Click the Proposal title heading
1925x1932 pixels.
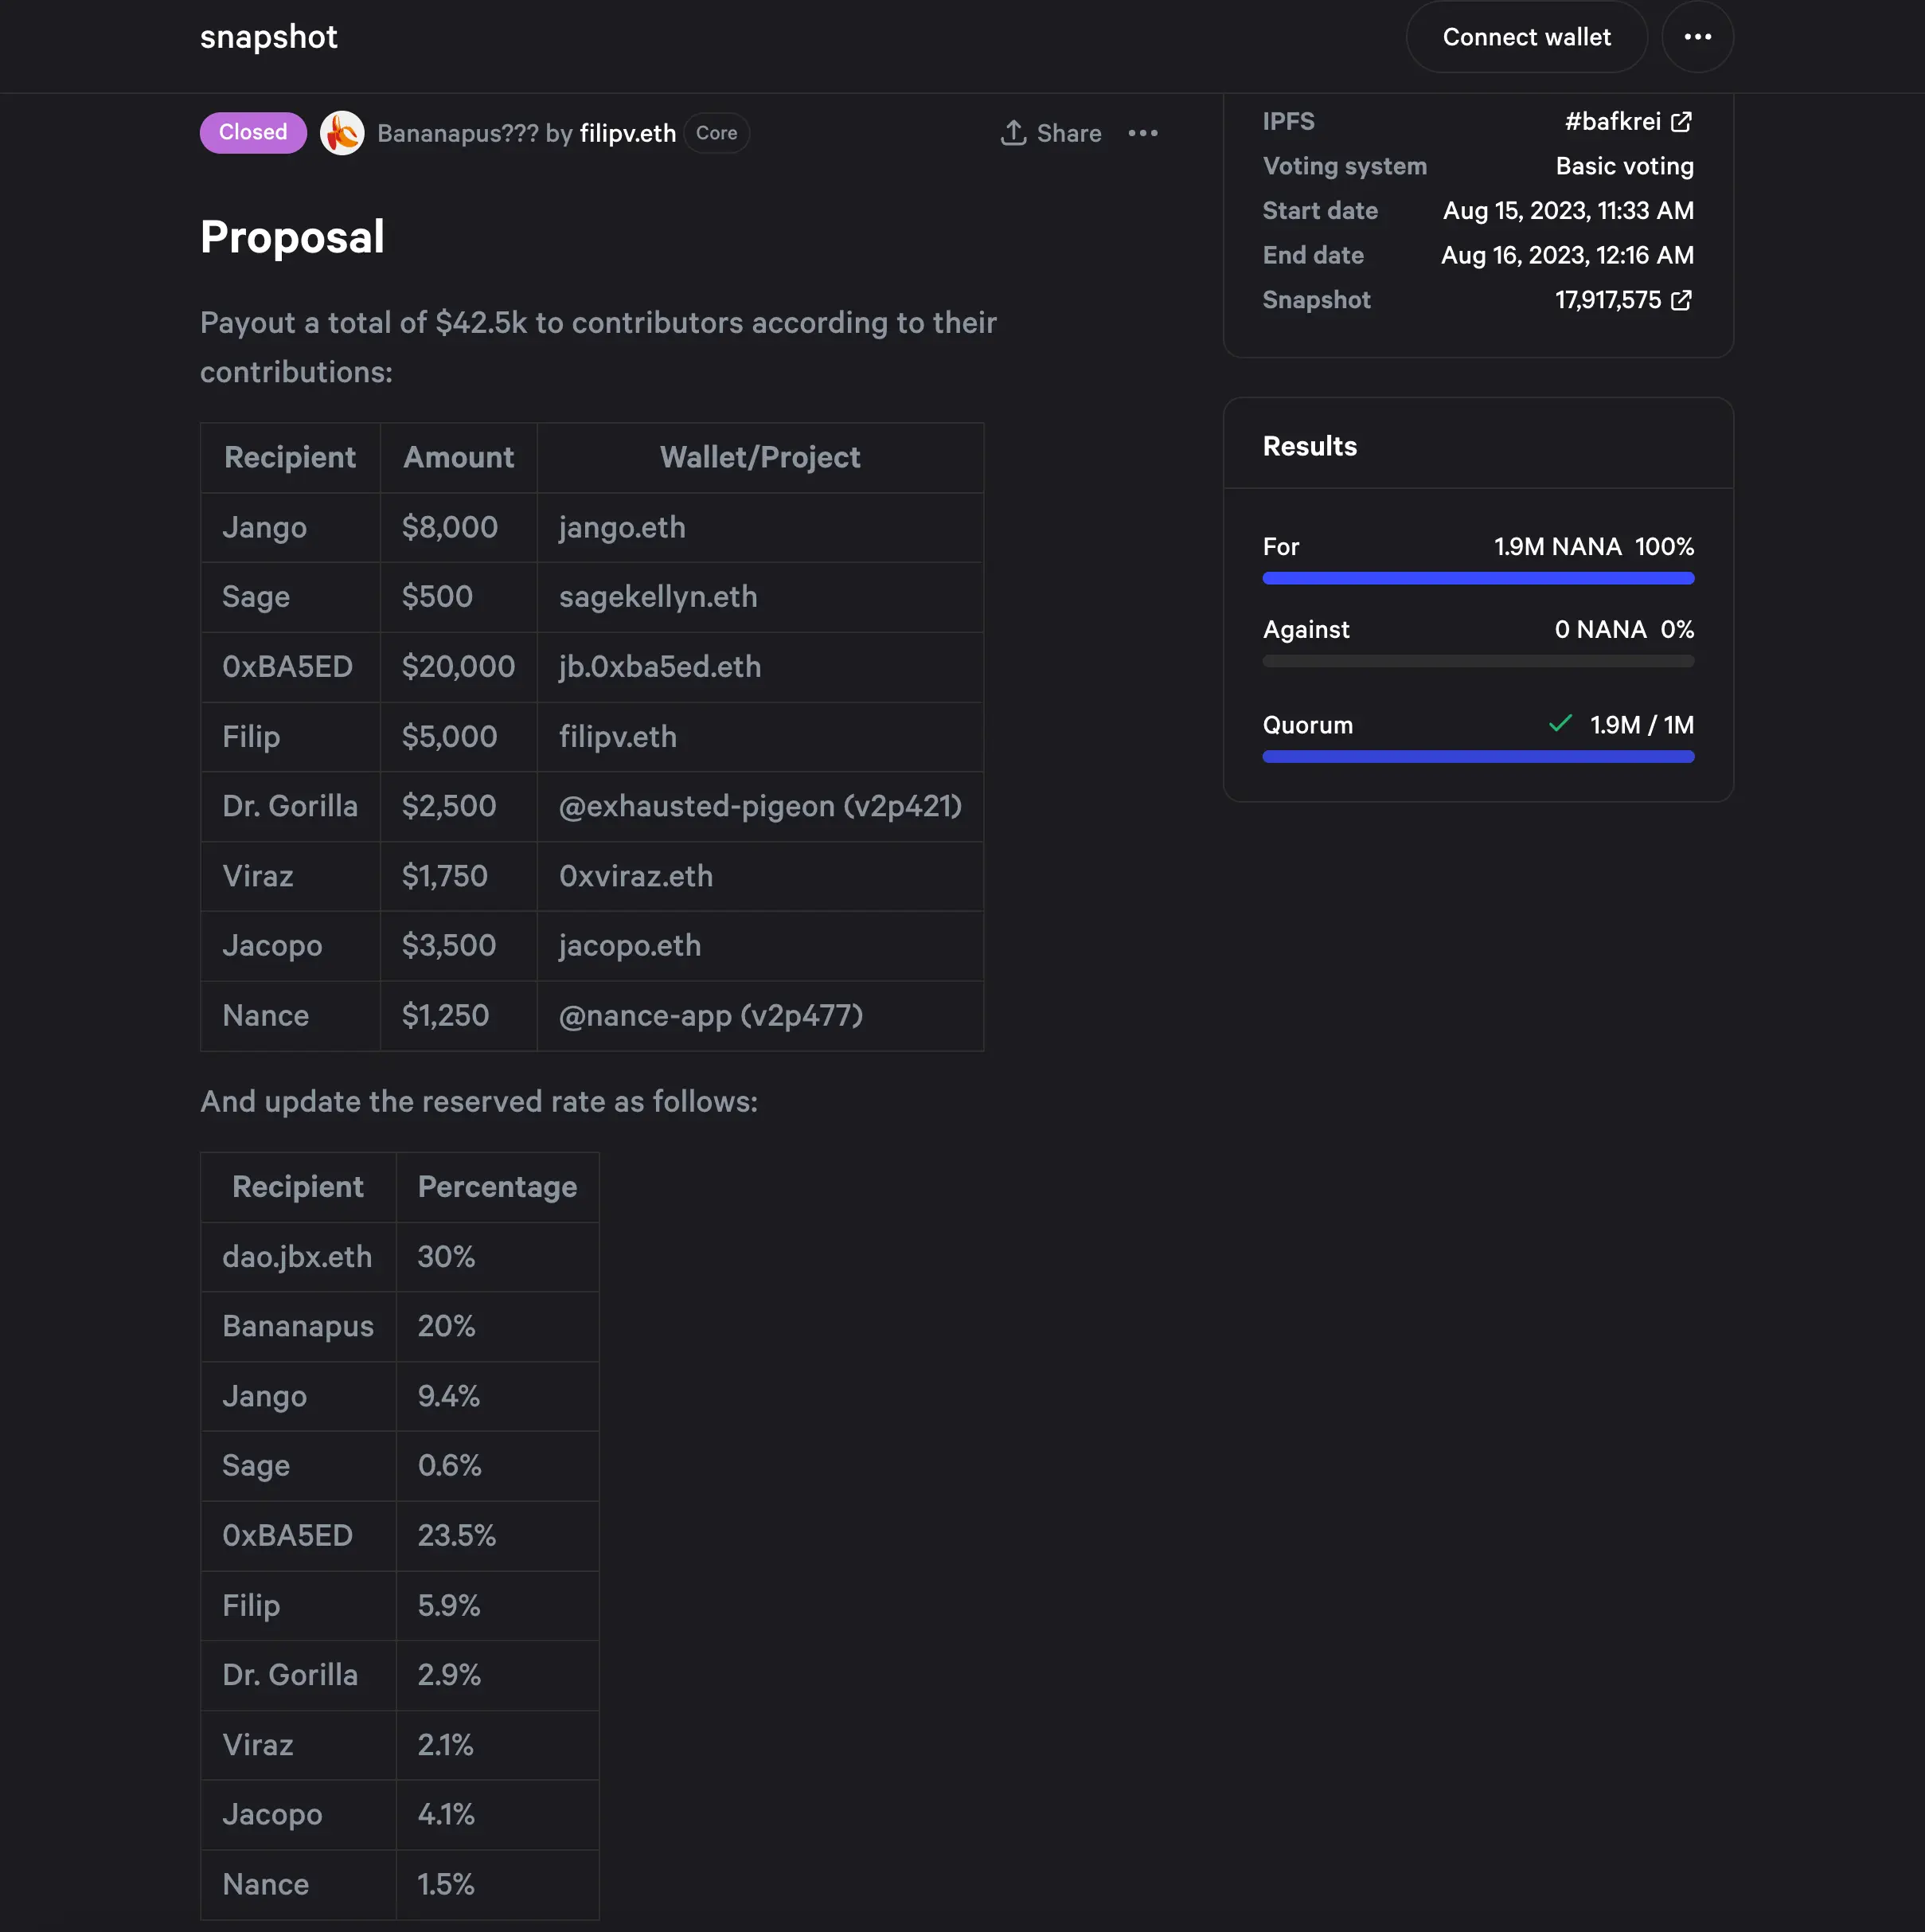pyautogui.click(x=292, y=237)
